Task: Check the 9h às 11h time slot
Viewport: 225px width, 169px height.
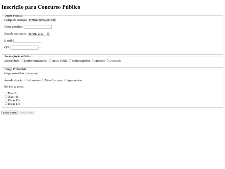Action: tap(6, 96)
